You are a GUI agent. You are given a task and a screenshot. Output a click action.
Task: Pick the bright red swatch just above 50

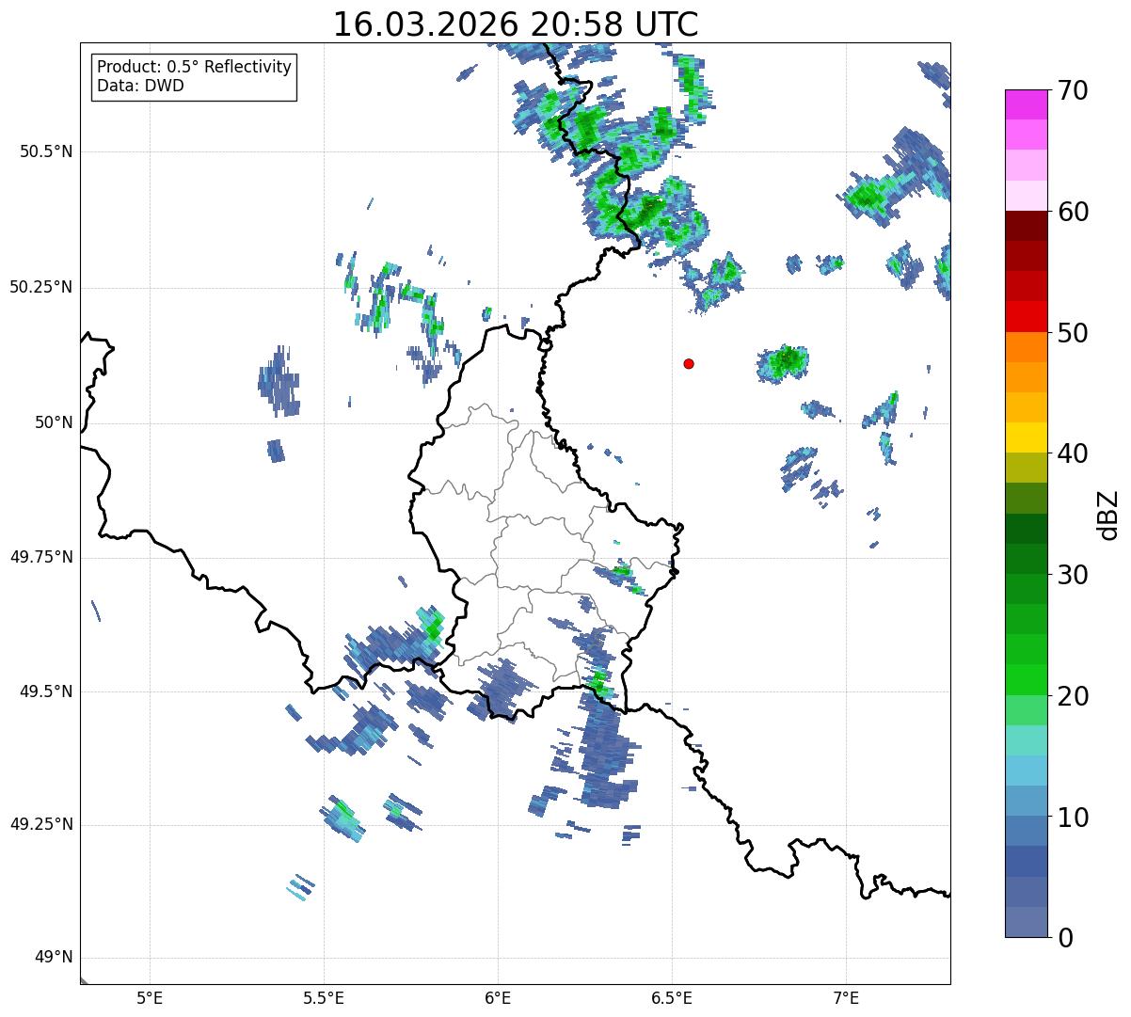coord(1026,316)
